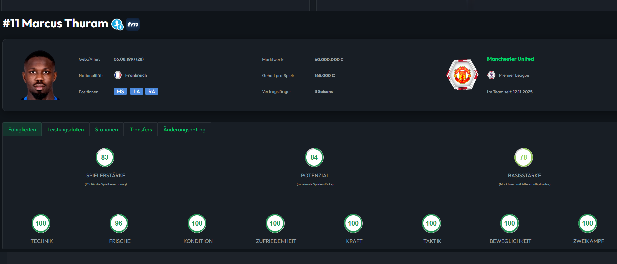Click the French flag icon
The image size is (617, 264).
point(118,75)
